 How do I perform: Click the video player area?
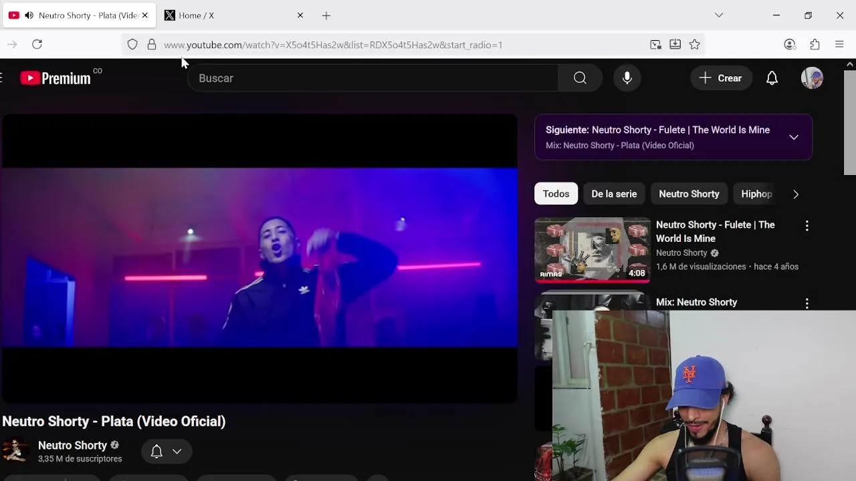click(259, 259)
